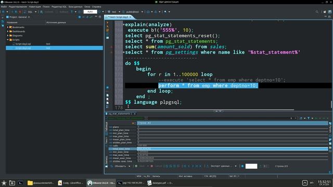Open the Панели side panel icon in results
This screenshot has height=187, width=333.
330,128
